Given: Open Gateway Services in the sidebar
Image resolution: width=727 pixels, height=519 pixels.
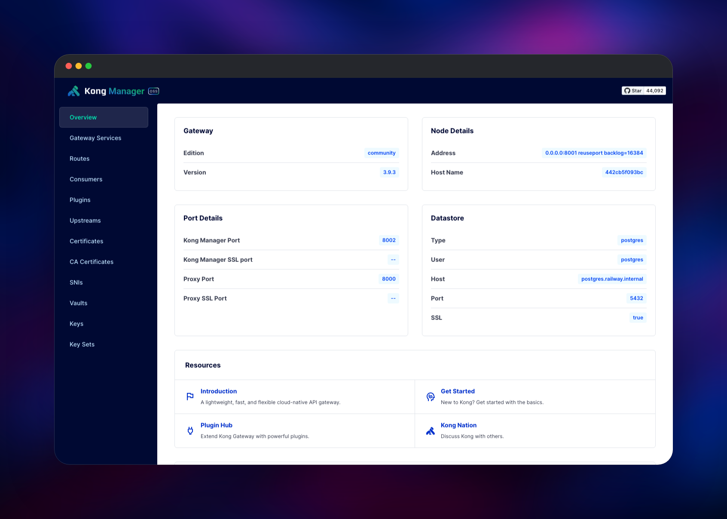Looking at the screenshot, I should pyautogui.click(x=104, y=138).
